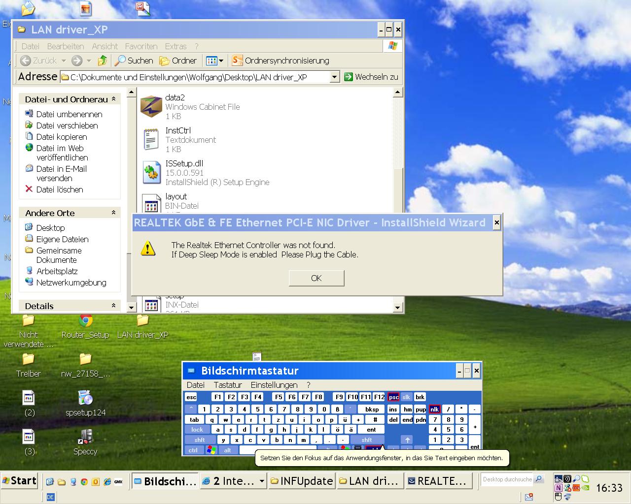Open the 2 Internet Explorer taskbar group

click(233, 481)
